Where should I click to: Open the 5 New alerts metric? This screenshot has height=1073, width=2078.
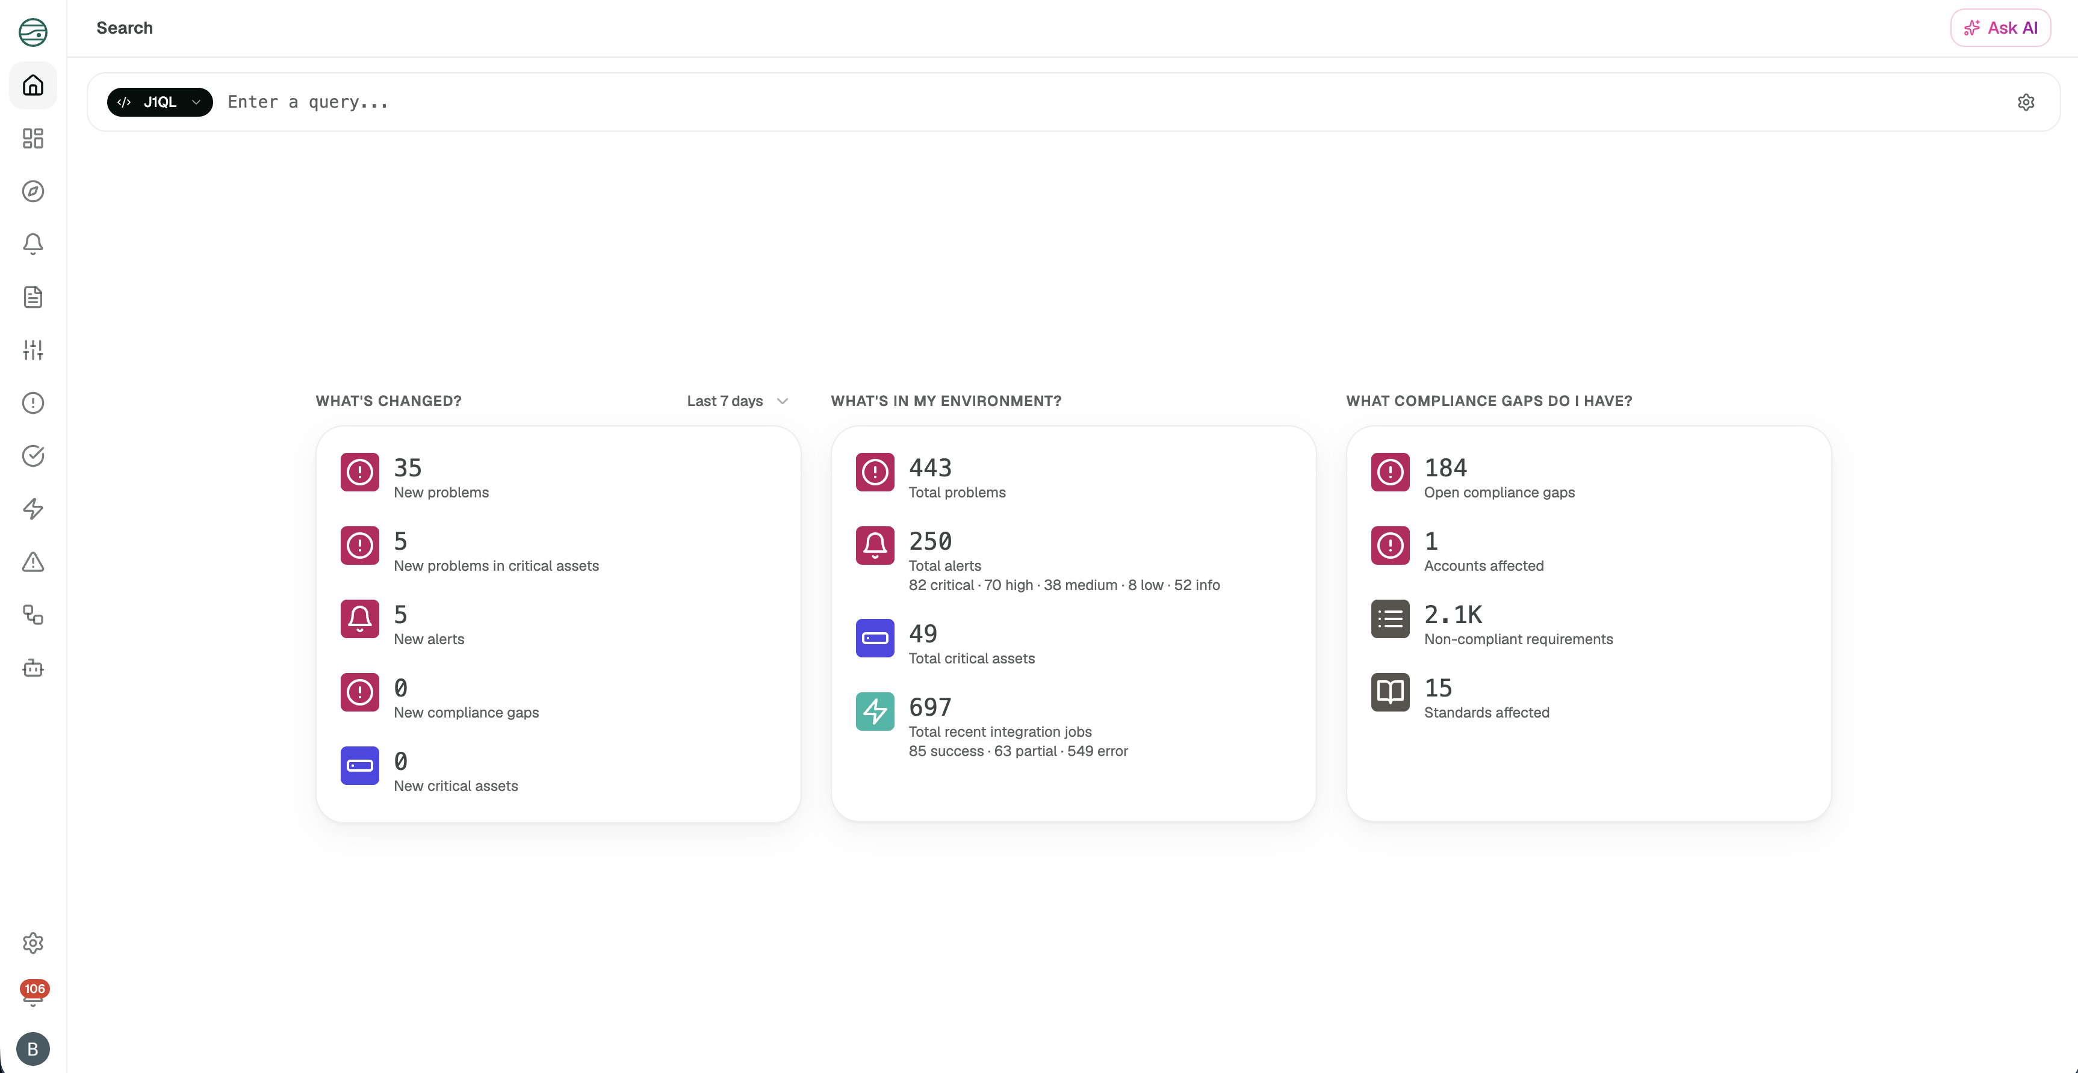click(x=429, y=625)
